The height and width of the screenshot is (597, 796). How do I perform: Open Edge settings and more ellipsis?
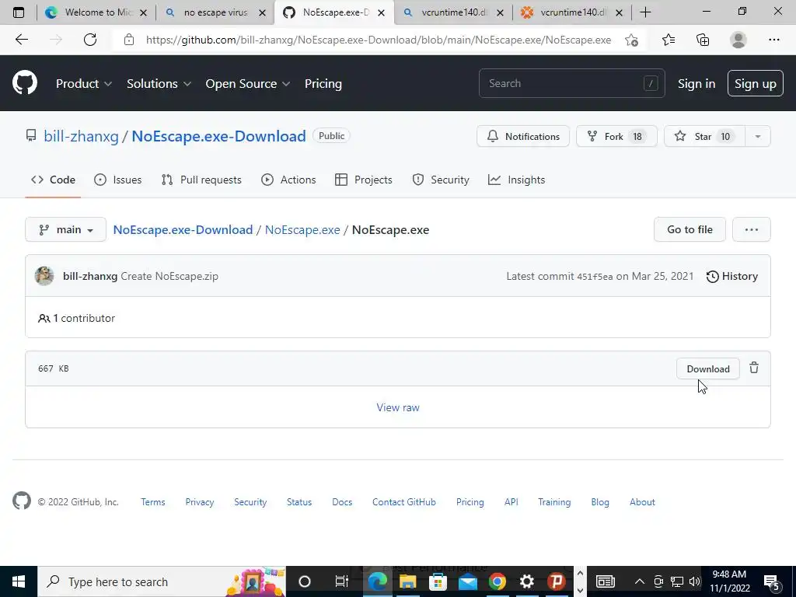pyautogui.click(x=773, y=40)
